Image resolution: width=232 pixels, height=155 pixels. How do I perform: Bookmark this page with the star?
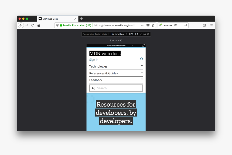[x=153, y=25]
